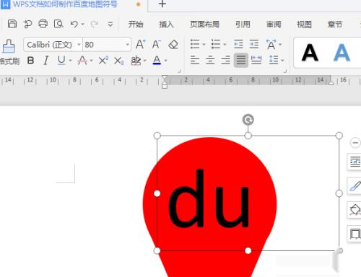Open Print Preview icon

(x=58, y=24)
